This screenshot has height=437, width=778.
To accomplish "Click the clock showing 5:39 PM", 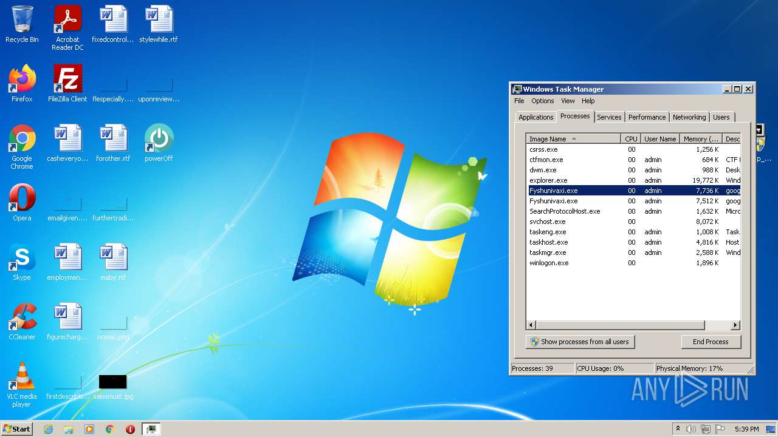I will click(746, 429).
